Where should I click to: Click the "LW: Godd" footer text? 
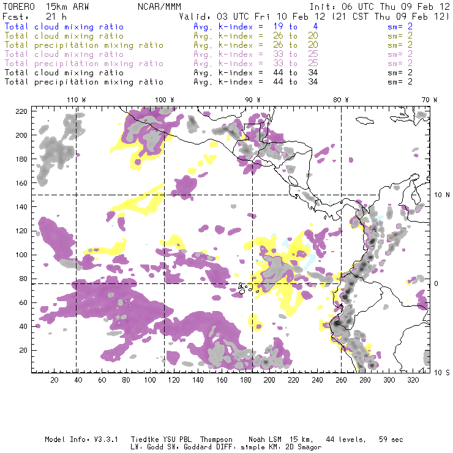tap(147, 447)
